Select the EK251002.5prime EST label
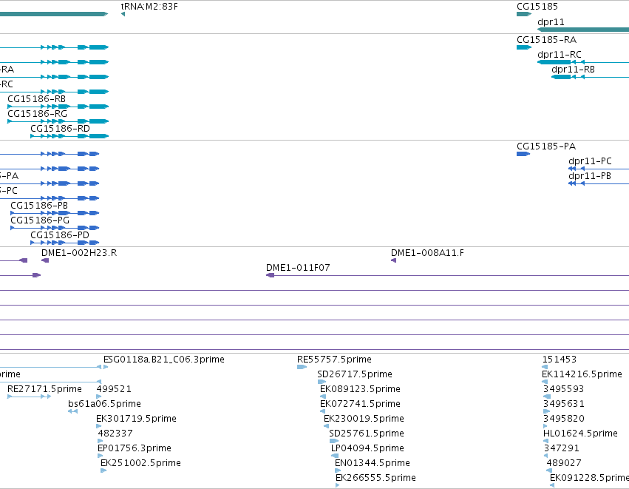629x489 pixels. click(140, 463)
